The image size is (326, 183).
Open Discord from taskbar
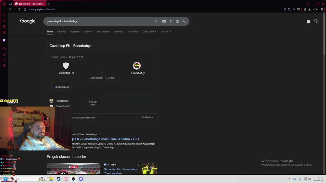[x=81, y=179]
